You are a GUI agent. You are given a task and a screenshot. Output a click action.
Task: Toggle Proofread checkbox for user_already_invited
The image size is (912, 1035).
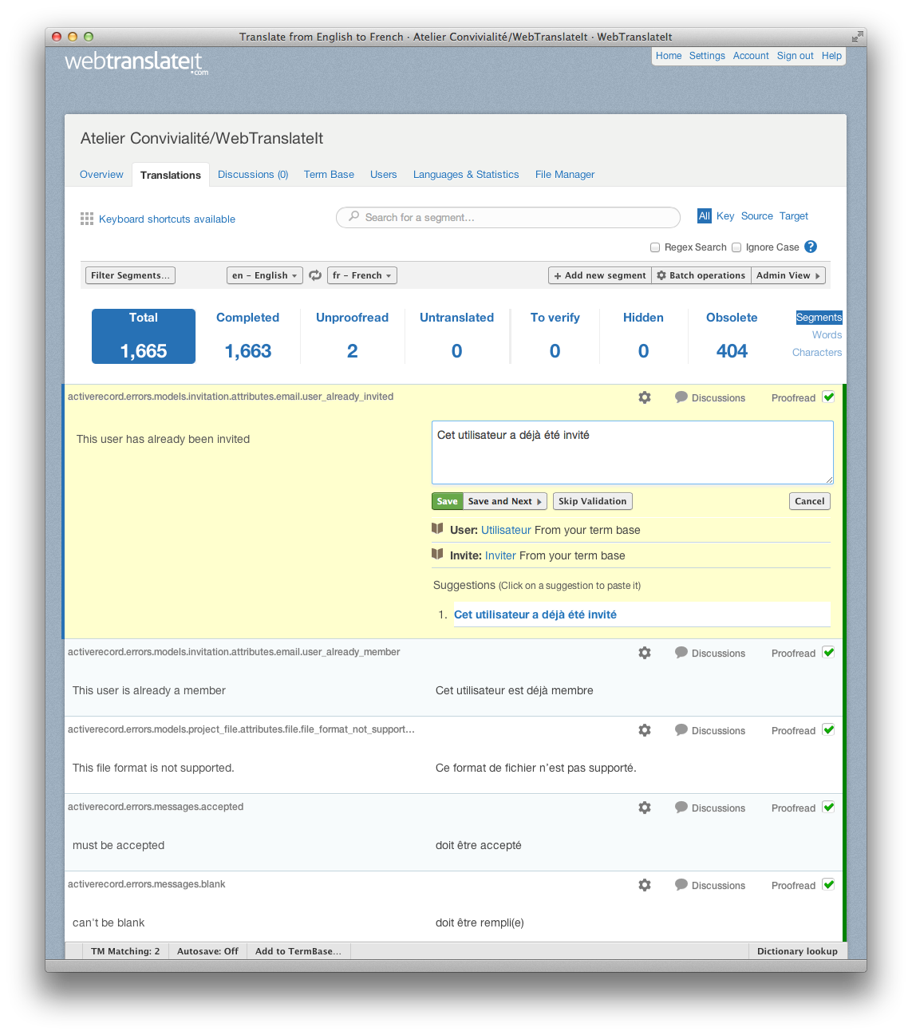click(828, 397)
